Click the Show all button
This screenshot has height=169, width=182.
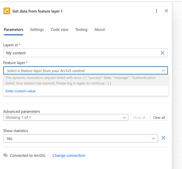(139, 118)
